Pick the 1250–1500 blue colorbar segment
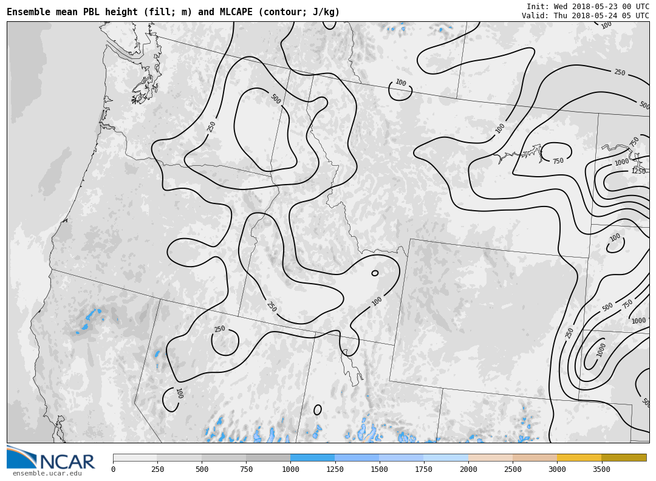Image resolution: width=656 pixels, height=481 pixels. (x=357, y=457)
